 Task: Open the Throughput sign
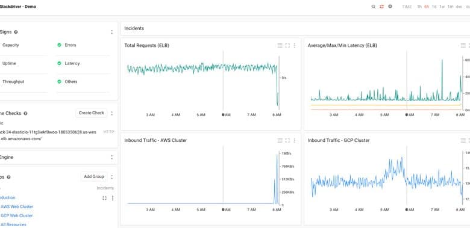pos(13,82)
